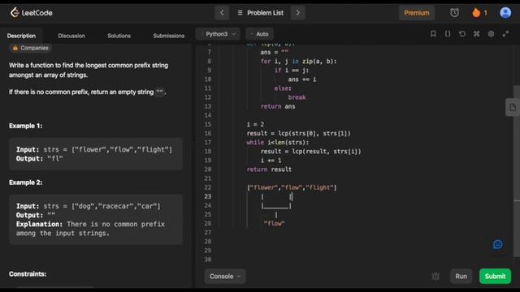Click the '"flow"' string on line 26
This screenshot has height=292, width=520.
(x=275, y=224)
